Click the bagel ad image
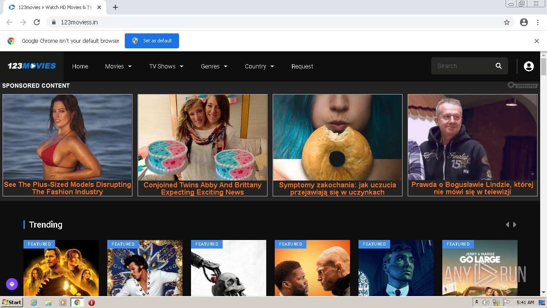This screenshot has width=547, height=308. pos(338,137)
